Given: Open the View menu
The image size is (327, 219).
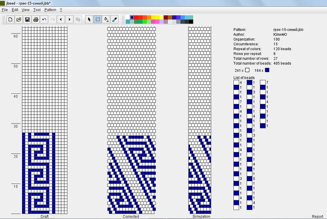Looking at the screenshot, I should point(25,10).
